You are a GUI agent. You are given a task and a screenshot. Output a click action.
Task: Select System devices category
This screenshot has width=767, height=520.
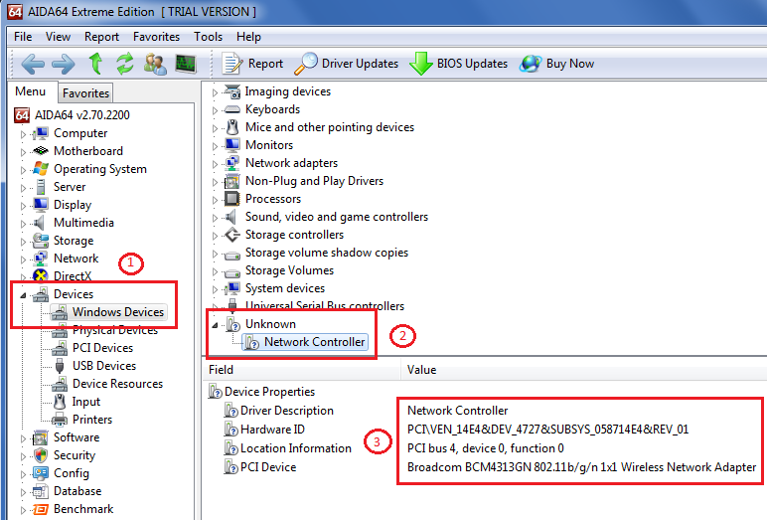pos(285,288)
